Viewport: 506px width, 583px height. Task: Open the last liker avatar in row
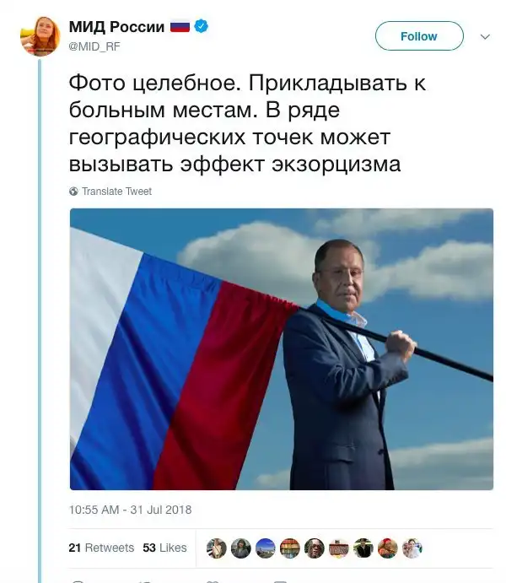(x=412, y=548)
